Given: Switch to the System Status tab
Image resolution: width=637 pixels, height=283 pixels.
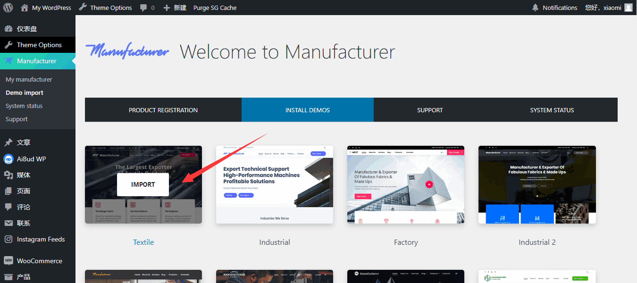Looking at the screenshot, I should click(552, 110).
